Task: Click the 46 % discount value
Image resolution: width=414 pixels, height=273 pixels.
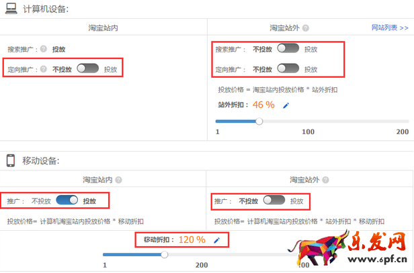Action: (x=263, y=105)
